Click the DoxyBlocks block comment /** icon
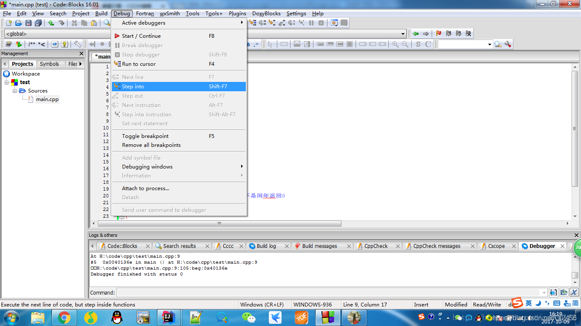The image size is (581, 326). pos(32,44)
